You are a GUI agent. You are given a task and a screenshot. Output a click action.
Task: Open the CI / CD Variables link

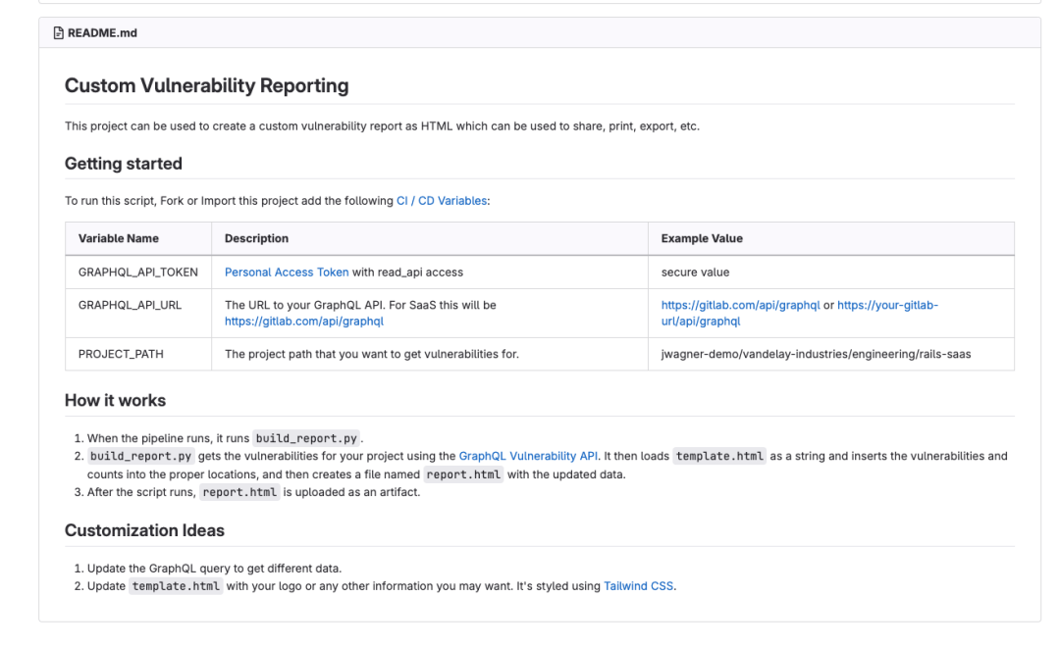click(x=442, y=200)
